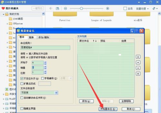The width and height of the screenshot is (161, 113).
Task: Enable the 自动解决命名冲突 checkbox
Action: tap(22, 98)
